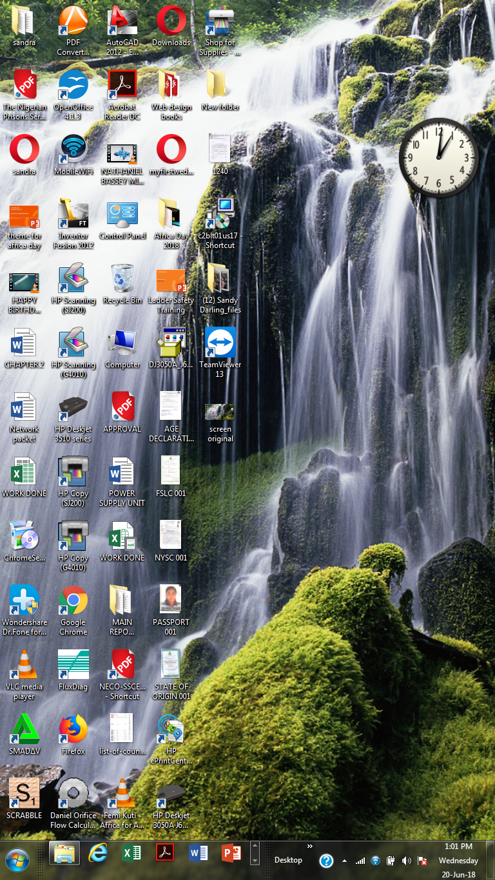The width and height of the screenshot is (495, 880).
Task: Launch Inventor Fusion 2012 shortcut
Action: 73,214
